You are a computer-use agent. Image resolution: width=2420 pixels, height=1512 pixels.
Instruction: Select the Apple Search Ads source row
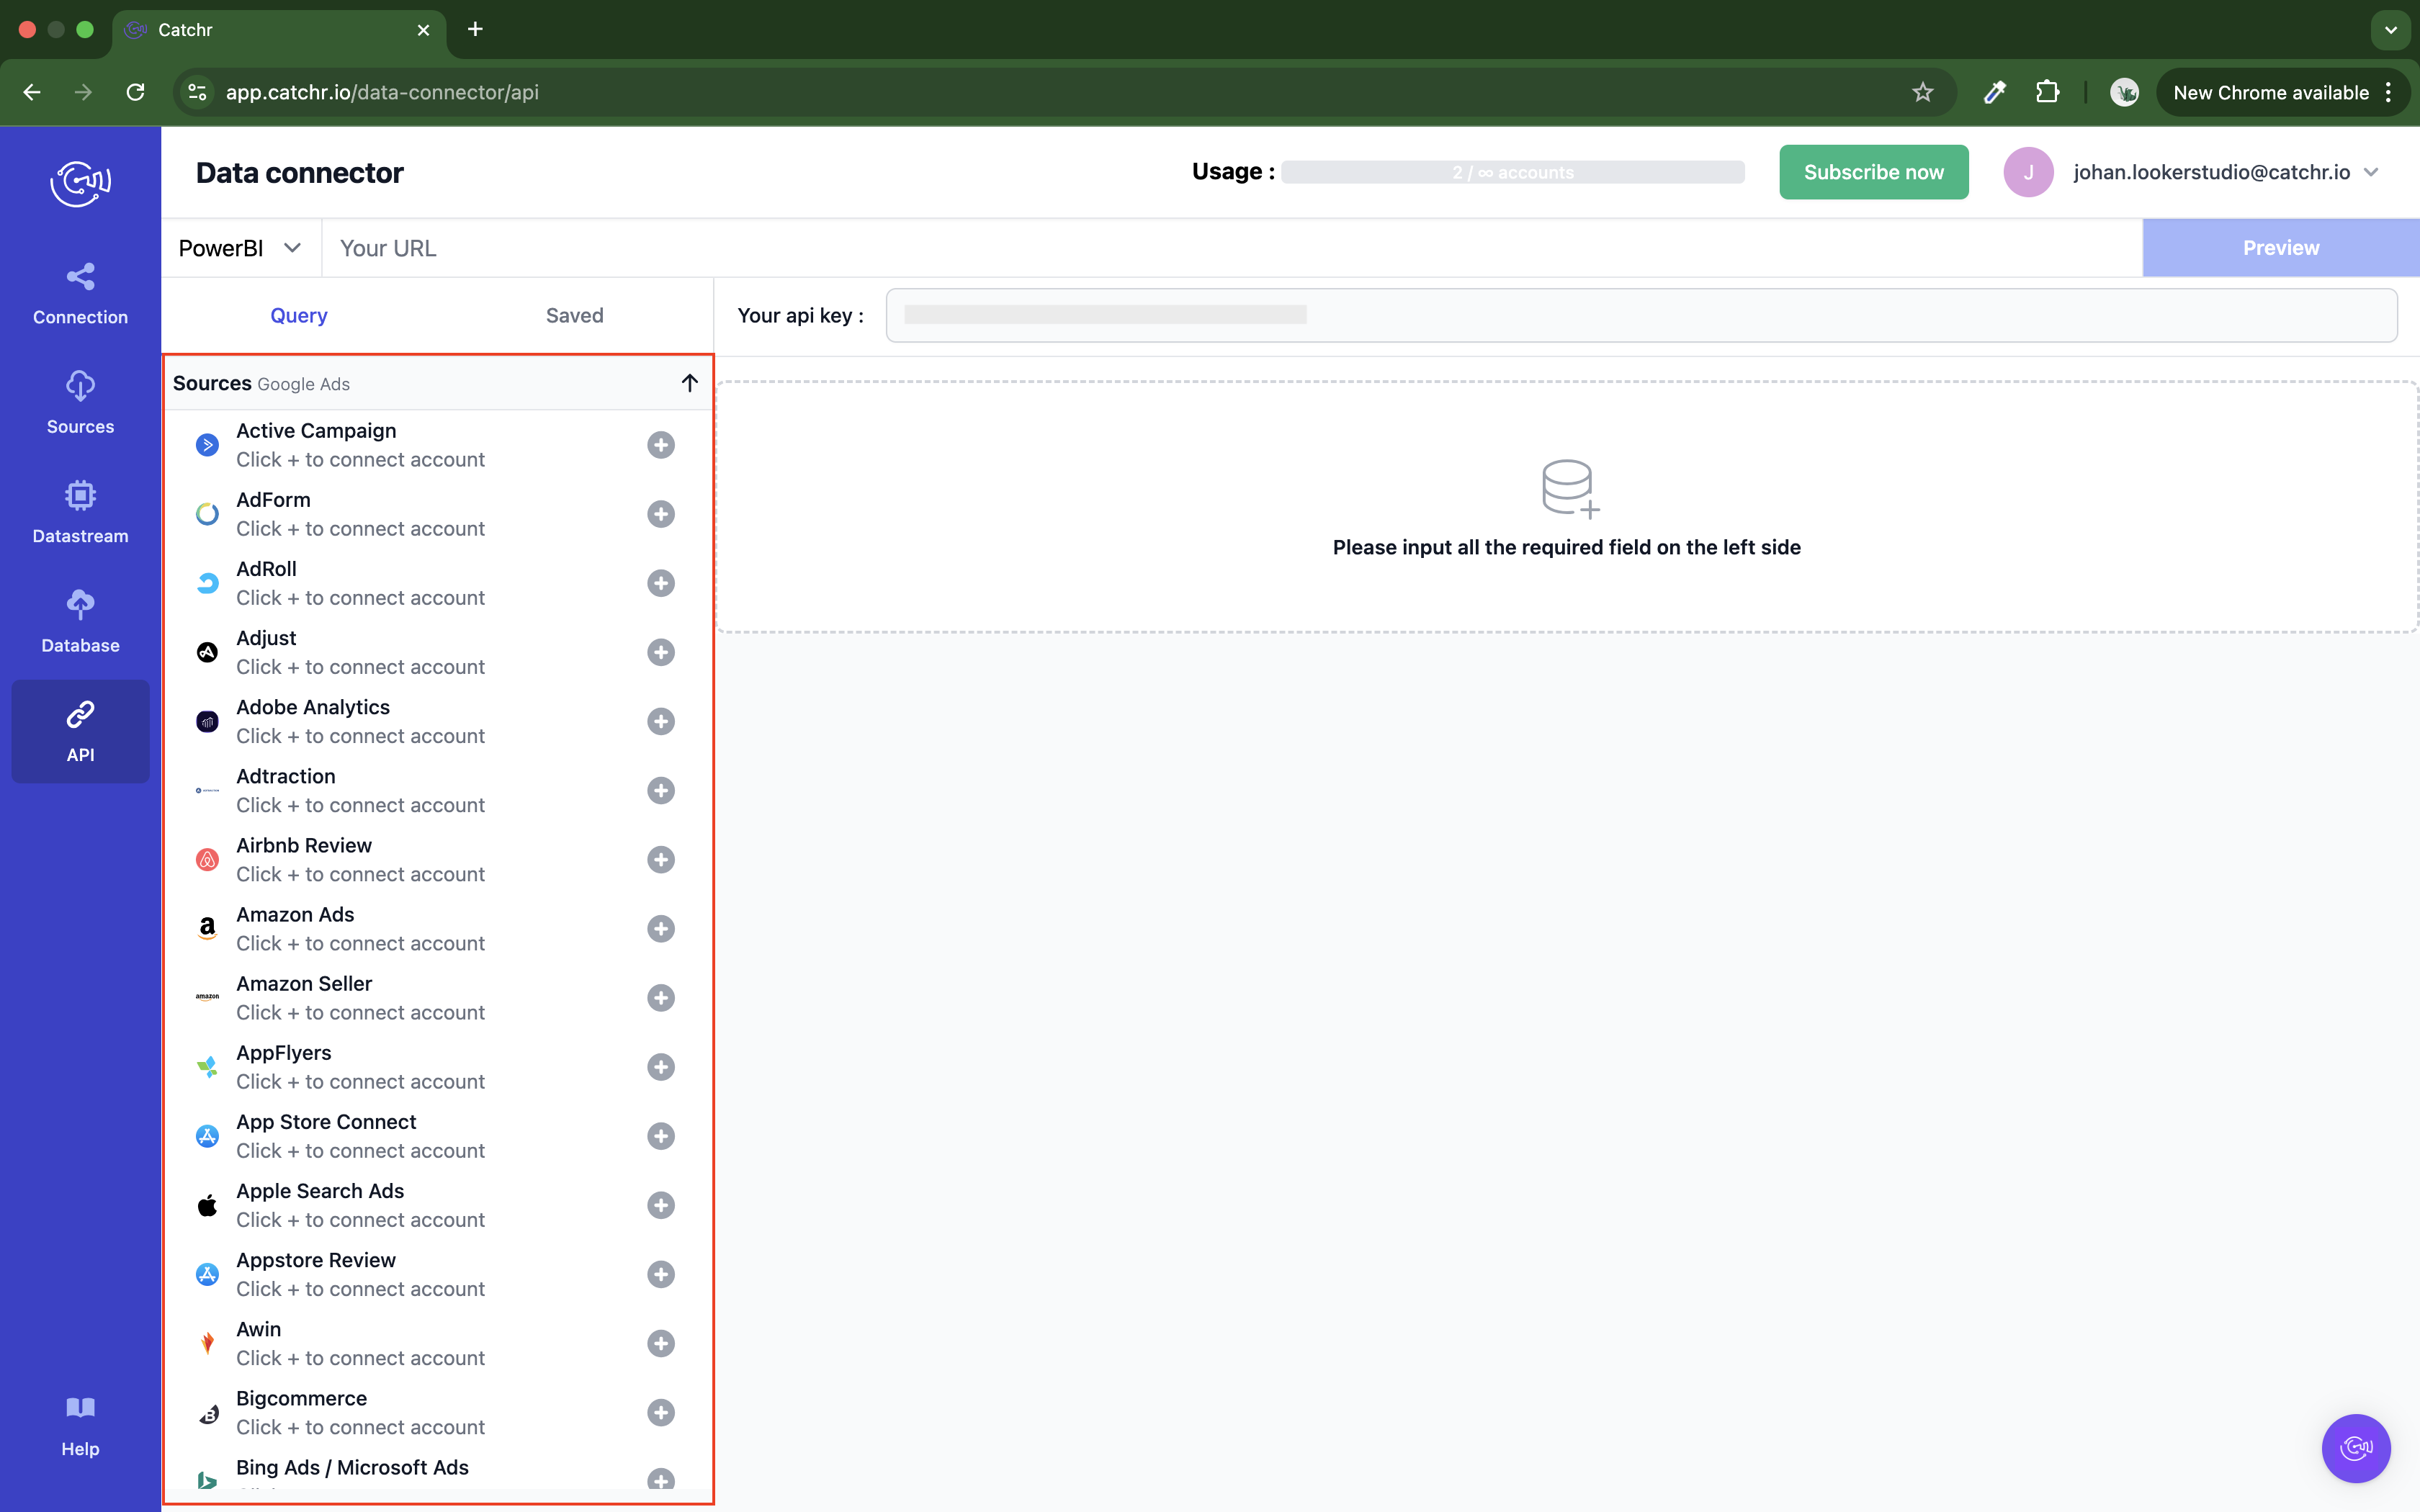click(x=437, y=1205)
